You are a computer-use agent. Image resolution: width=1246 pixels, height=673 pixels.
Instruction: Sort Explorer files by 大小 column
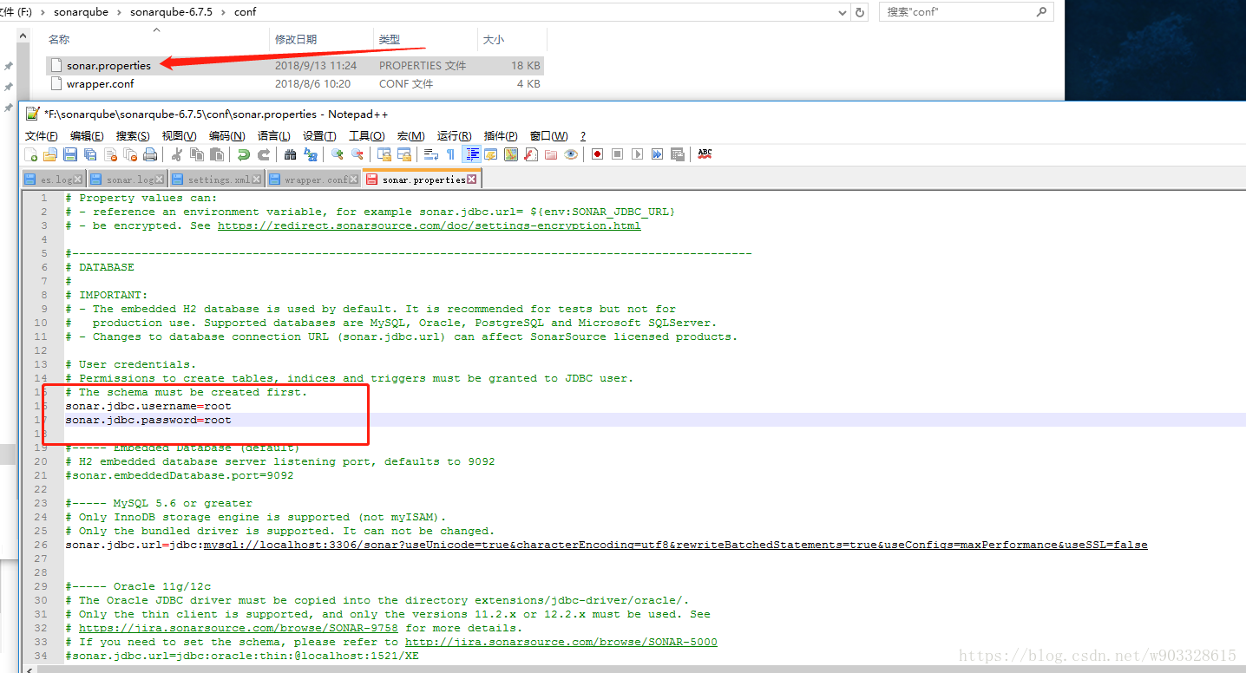(x=512, y=40)
